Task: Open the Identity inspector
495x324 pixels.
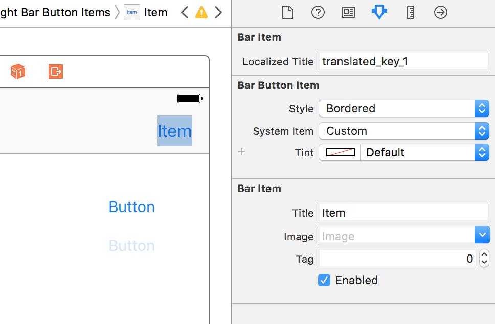Action: click(348, 13)
